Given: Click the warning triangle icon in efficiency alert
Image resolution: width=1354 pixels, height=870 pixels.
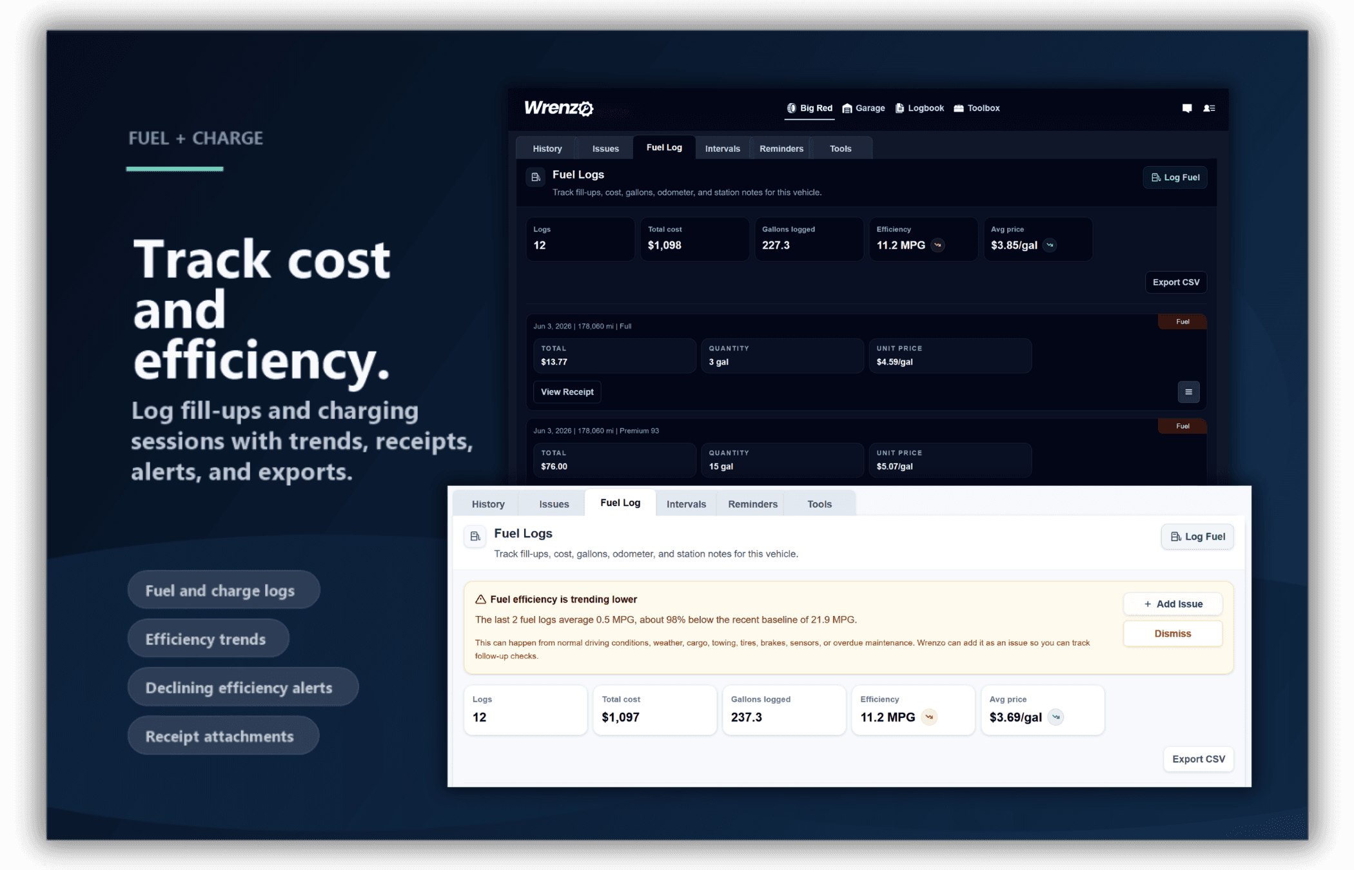Looking at the screenshot, I should pyautogui.click(x=480, y=599).
